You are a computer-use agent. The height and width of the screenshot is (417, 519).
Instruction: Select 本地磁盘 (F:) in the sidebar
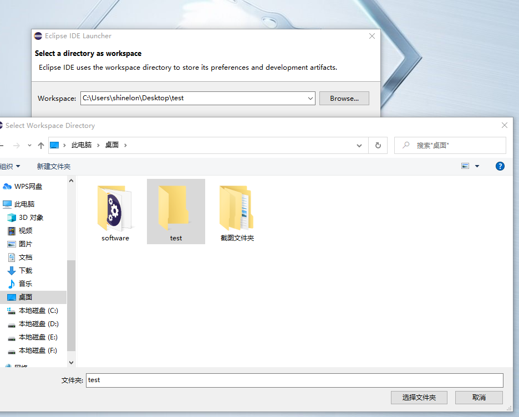[x=32, y=351]
